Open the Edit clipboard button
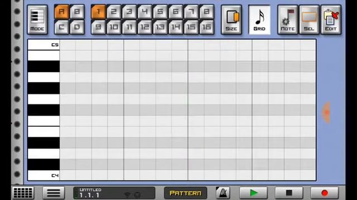The height and width of the screenshot is (200, 357). click(331, 20)
